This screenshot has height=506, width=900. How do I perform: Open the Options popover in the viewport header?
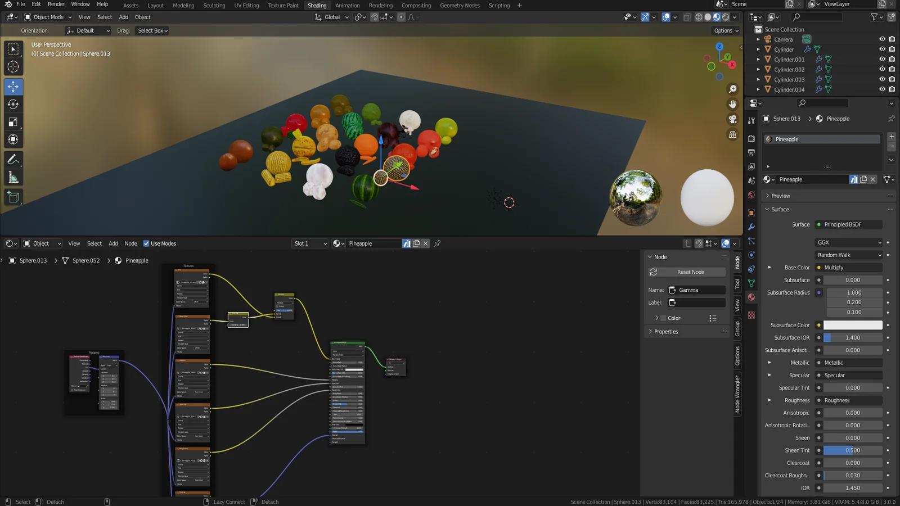(725, 30)
